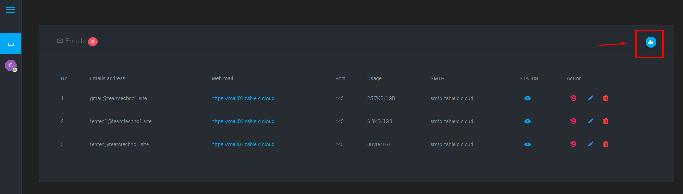Open webmail link for tenten1 account
Screen dimensions: 683x194
coord(243,121)
